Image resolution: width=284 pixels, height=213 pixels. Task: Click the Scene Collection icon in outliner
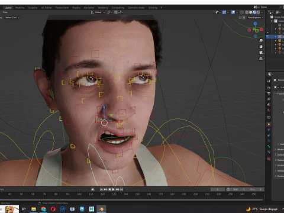pyautogui.click(x=272, y=17)
